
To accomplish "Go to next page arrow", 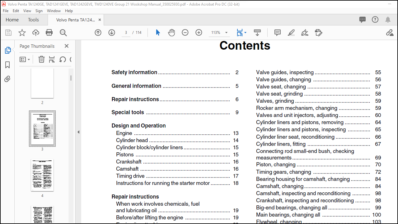I will tap(112, 33).
